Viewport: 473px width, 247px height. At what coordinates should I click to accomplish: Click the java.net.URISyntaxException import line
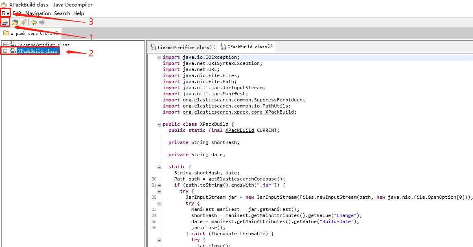[212, 63]
